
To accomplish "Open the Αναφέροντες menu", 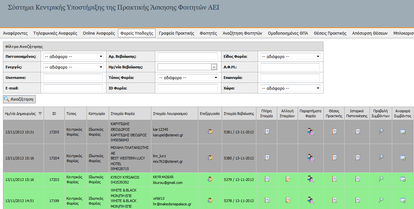I will [x=15, y=33].
